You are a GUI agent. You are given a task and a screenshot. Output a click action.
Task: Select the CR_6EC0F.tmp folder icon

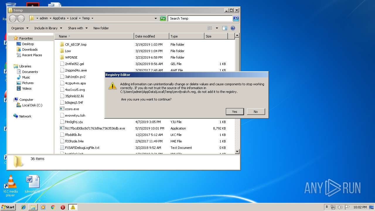pyautogui.click(x=62, y=45)
